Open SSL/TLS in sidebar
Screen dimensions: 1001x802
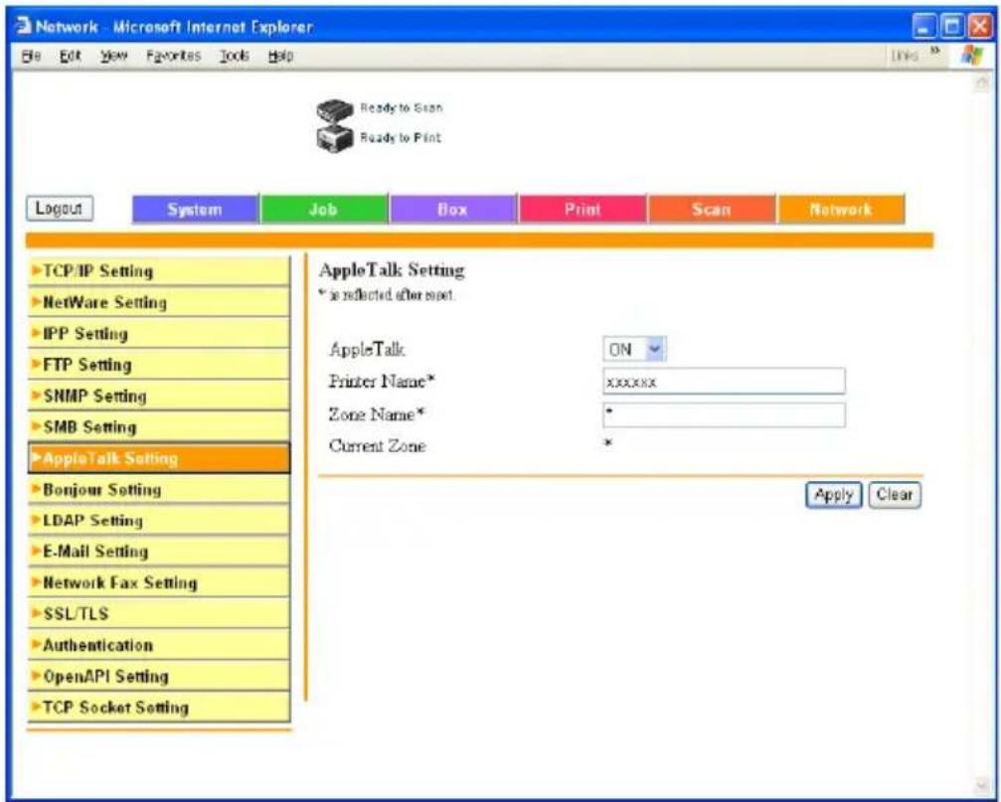(x=159, y=614)
